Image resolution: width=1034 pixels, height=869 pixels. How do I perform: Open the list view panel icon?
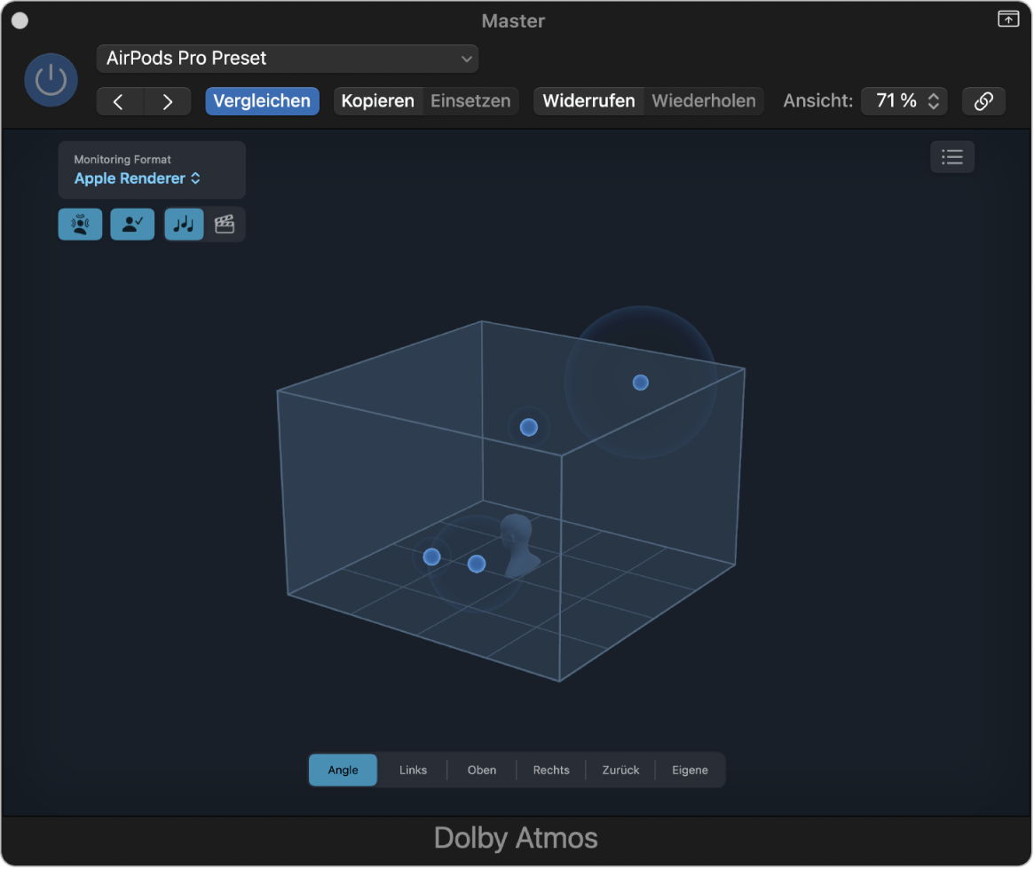click(x=951, y=157)
